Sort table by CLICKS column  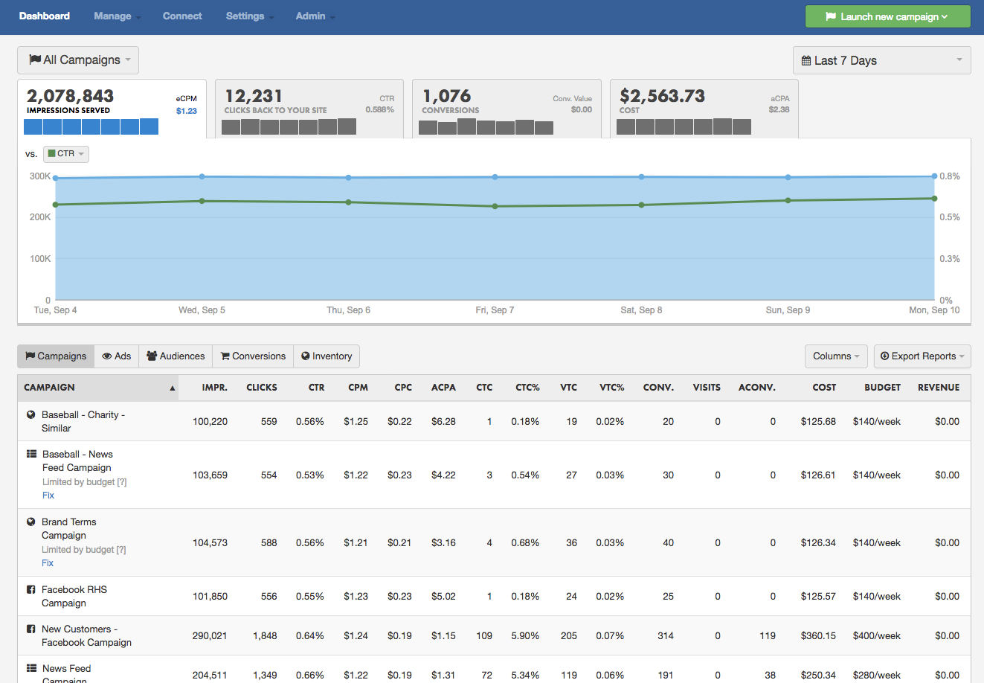coord(262,388)
